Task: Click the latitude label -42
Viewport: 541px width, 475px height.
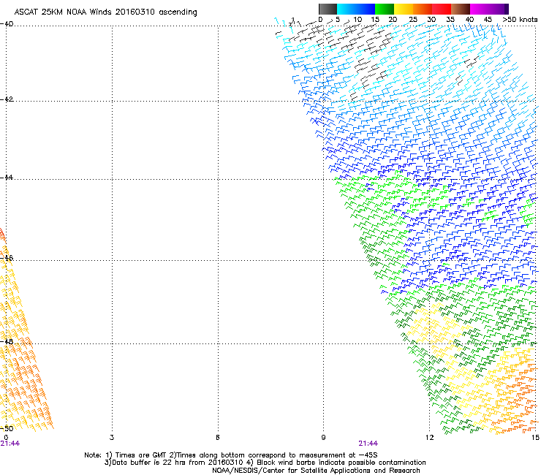Action: [x=7, y=99]
